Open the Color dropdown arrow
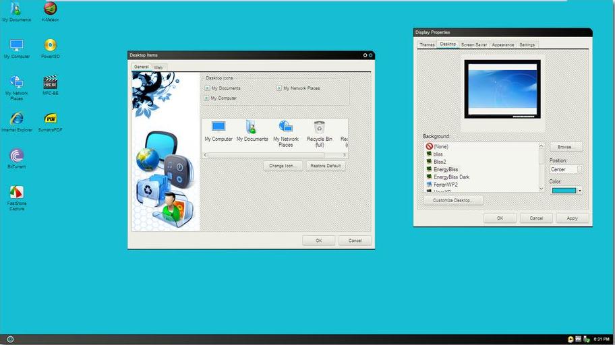This screenshot has height=345, width=615. [x=580, y=191]
